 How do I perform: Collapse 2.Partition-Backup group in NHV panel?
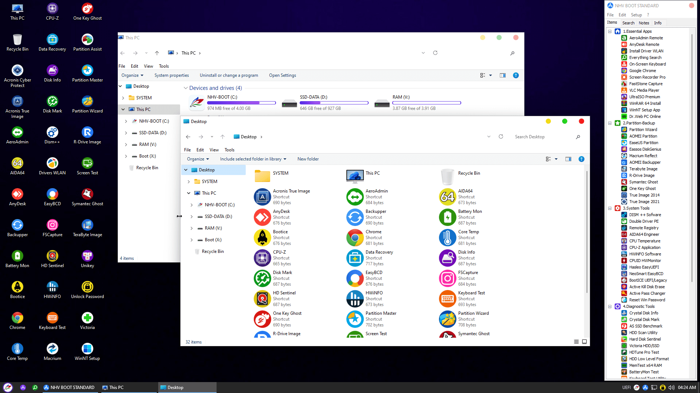[610, 123]
